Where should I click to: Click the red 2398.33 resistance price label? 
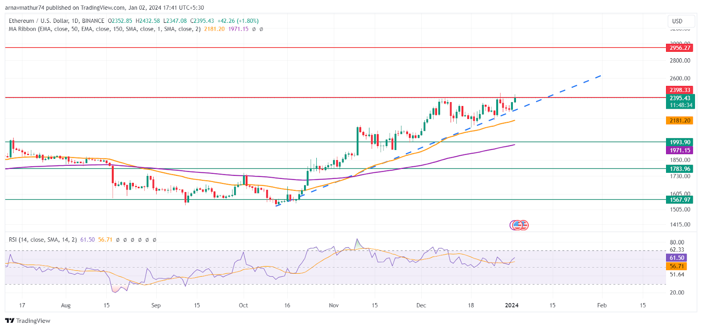680,90
